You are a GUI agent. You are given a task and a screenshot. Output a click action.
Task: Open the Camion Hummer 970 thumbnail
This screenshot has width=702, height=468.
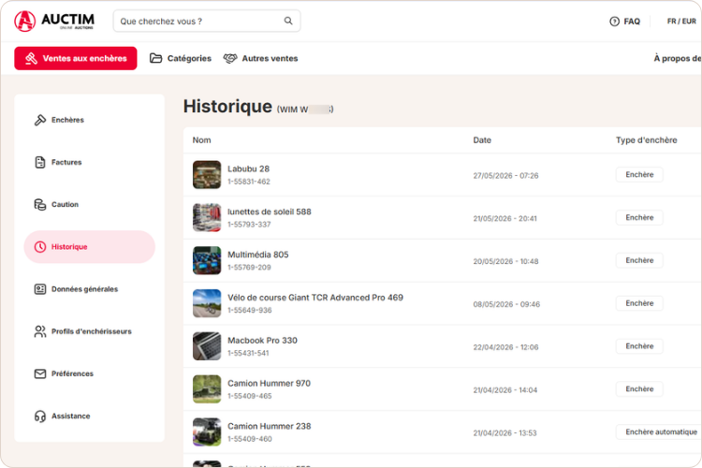pyautogui.click(x=207, y=389)
